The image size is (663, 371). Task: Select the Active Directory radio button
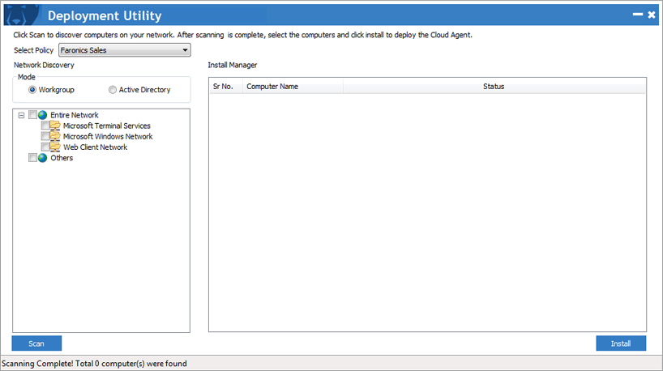[113, 90]
